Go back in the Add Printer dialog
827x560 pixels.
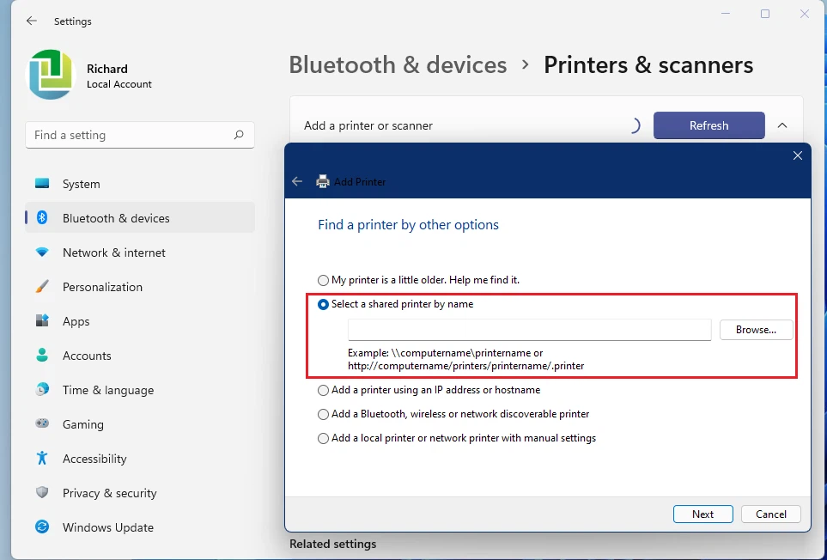point(297,181)
